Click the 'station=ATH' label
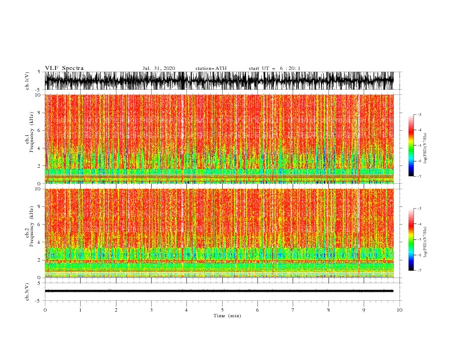 click(x=211, y=68)
